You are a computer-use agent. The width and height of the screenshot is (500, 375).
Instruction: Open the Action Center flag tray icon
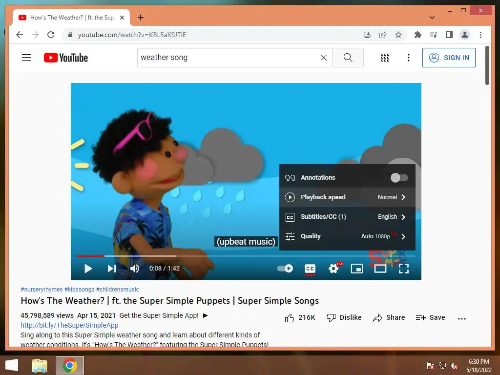(x=431, y=366)
